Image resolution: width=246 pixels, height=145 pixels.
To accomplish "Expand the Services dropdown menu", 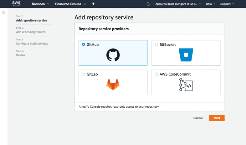I will tap(40, 4).
